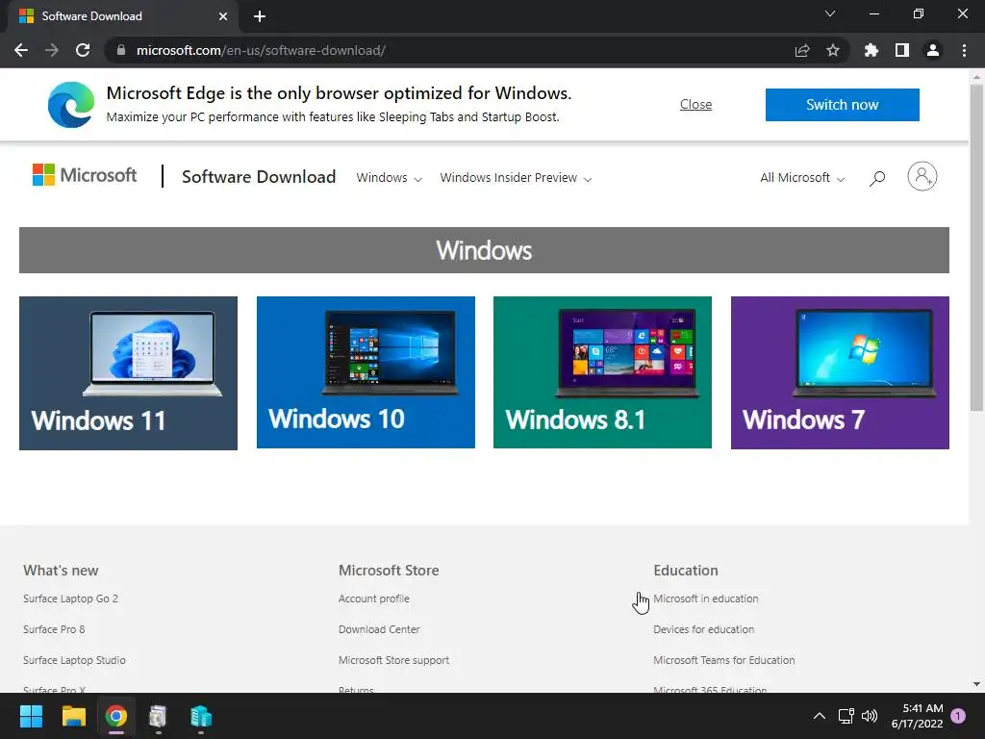Viewport: 985px width, 739px height.
Task: Open the Surface Laptop Studio link
Action: pos(74,660)
